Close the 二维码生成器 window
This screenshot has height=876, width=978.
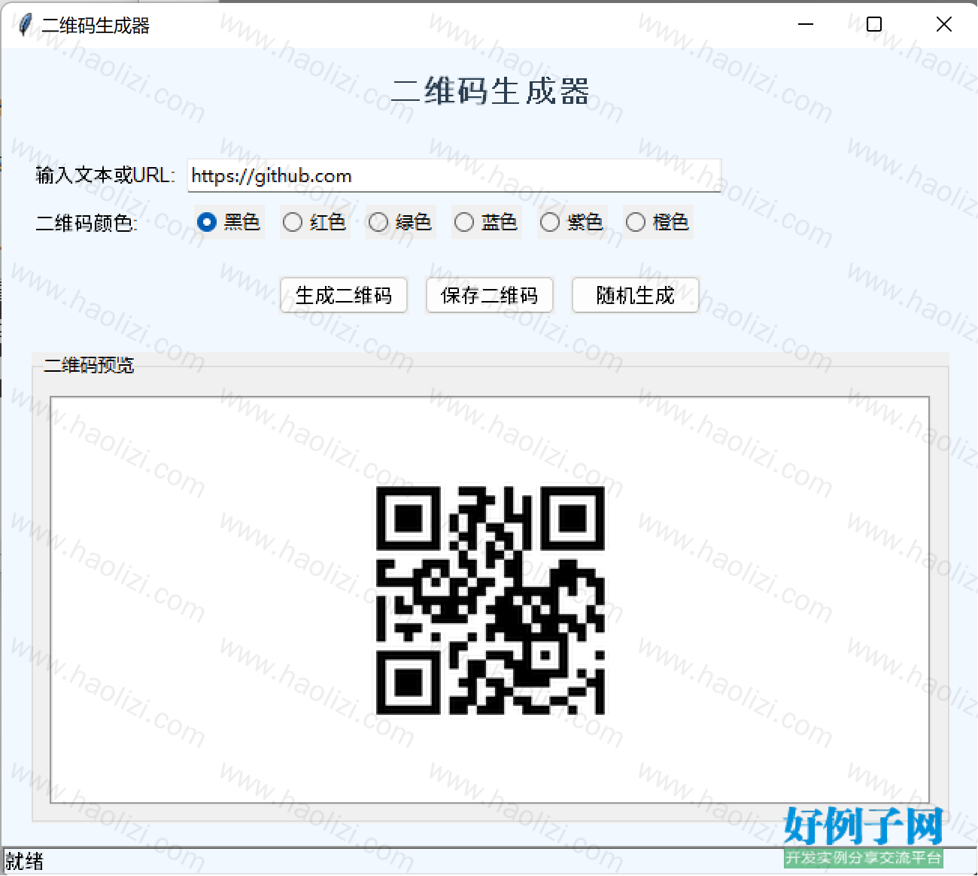(943, 25)
